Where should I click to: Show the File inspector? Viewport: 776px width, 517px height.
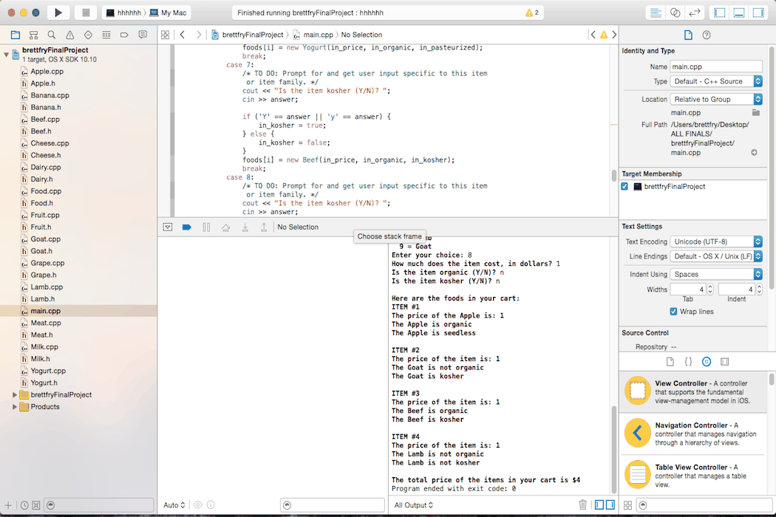coord(688,35)
